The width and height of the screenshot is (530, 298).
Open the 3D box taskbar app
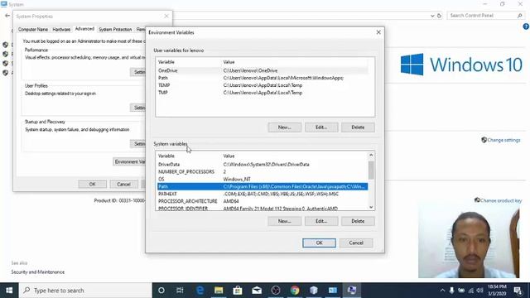pyautogui.click(x=314, y=291)
